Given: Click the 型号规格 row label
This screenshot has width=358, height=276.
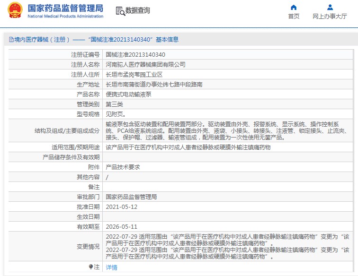Looking at the screenshot, I should pyautogui.click(x=88, y=114).
